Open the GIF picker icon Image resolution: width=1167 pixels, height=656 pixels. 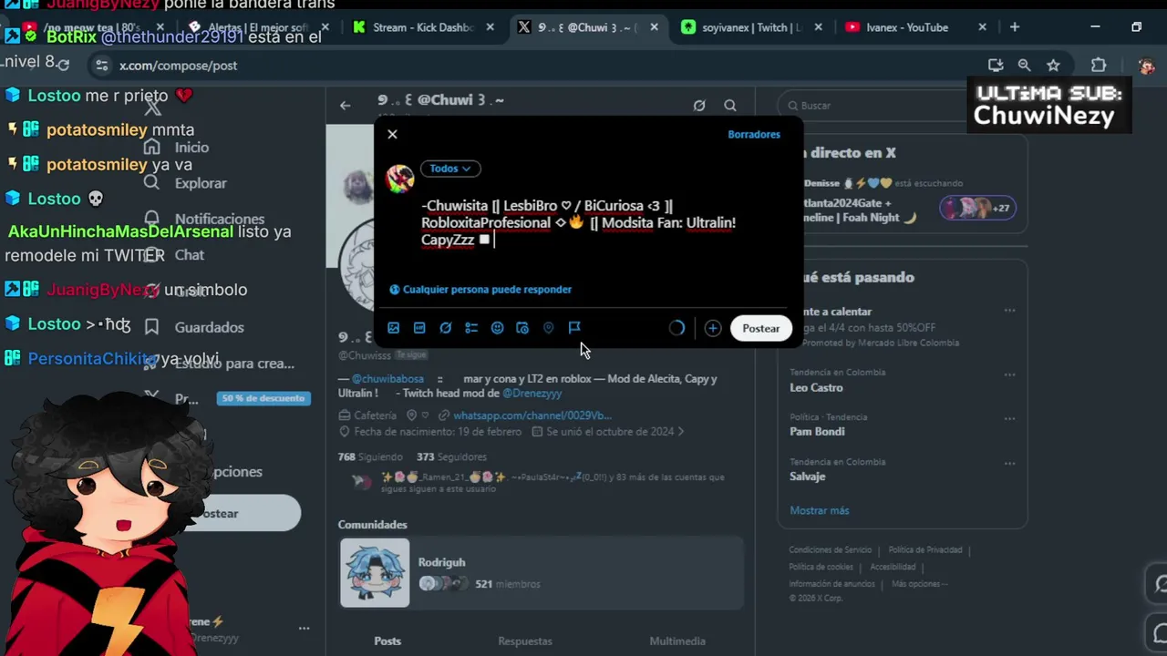(419, 328)
